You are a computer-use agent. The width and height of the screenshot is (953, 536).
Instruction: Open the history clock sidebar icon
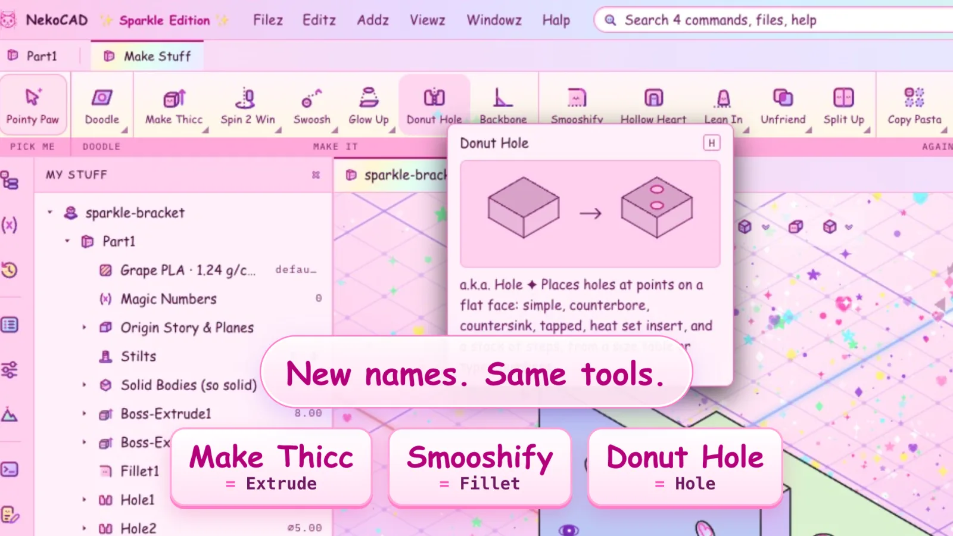pyautogui.click(x=10, y=270)
